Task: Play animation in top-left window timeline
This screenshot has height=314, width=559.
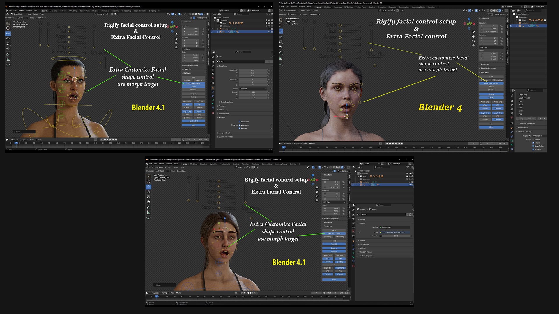Action: click(110, 140)
